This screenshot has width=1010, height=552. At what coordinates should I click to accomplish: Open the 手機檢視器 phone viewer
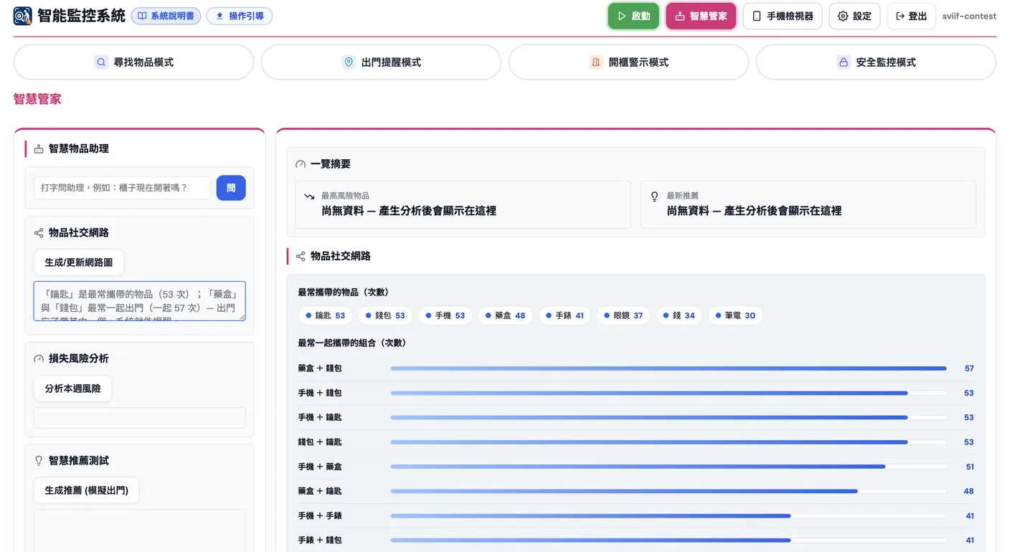point(783,16)
